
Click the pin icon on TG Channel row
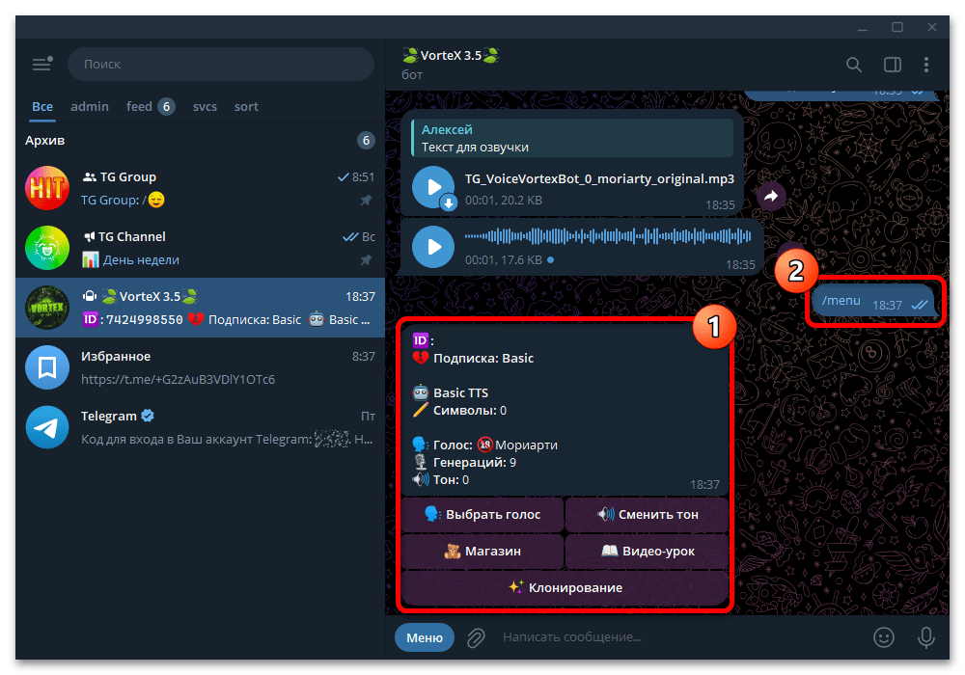(366, 260)
